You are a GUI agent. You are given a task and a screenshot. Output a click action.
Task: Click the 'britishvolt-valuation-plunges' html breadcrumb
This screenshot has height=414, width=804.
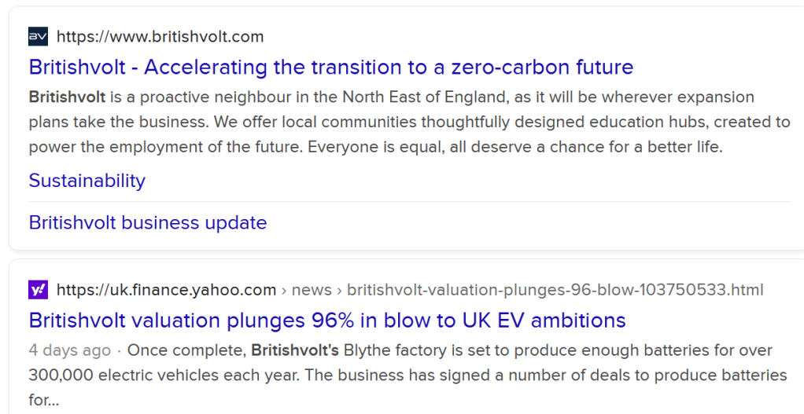pyautogui.click(x=555, y=290)
